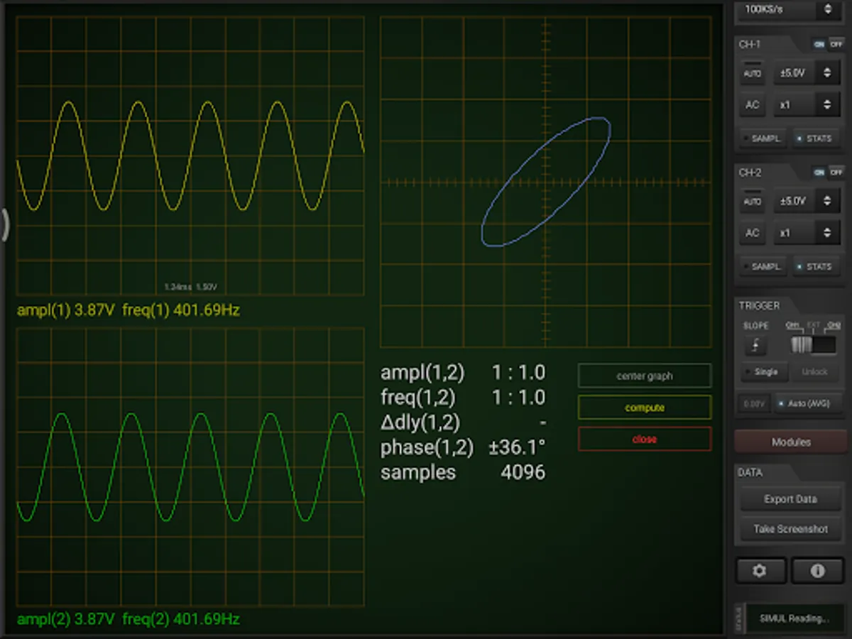Click the Unlock trigger button
Viewport: 852px width, 639px height.
814,372
